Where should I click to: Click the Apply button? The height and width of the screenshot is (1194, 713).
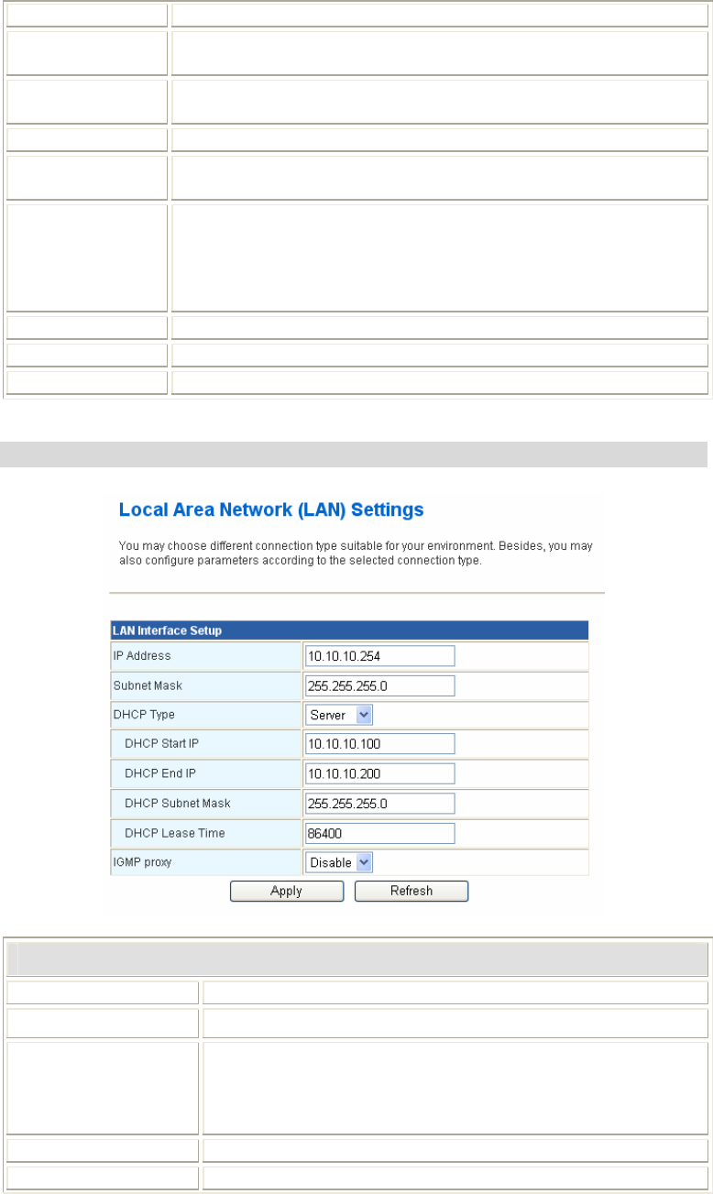pyautogui.click(x=286, y=891)
